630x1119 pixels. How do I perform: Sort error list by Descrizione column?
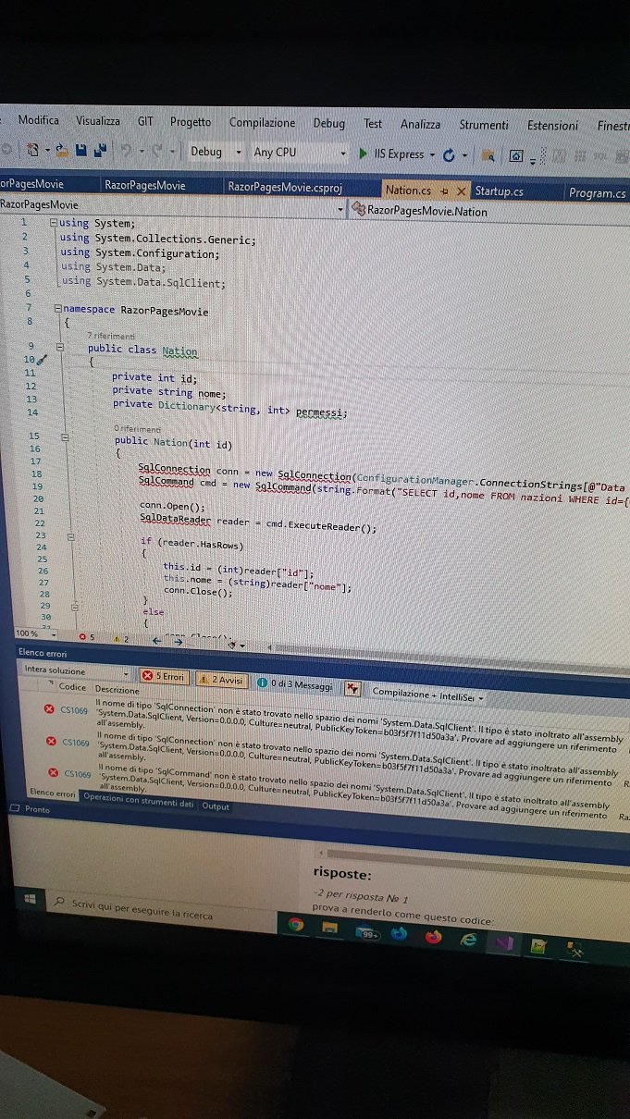tap(117, 690)
